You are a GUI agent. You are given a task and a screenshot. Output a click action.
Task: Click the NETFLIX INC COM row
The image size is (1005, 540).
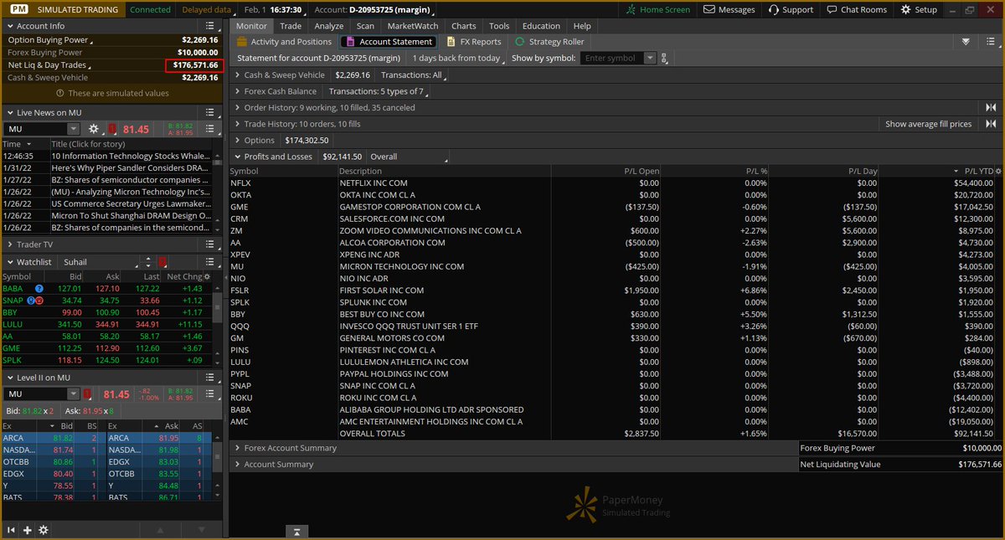coord(616,183)
